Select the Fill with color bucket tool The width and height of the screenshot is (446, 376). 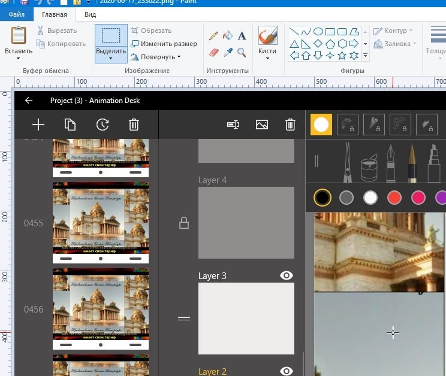228,36
